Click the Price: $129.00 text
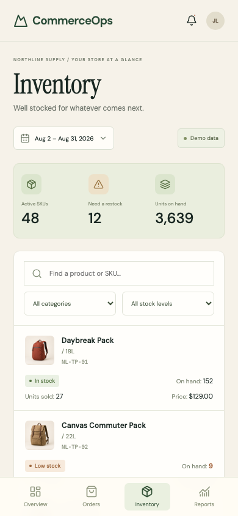 192,396
